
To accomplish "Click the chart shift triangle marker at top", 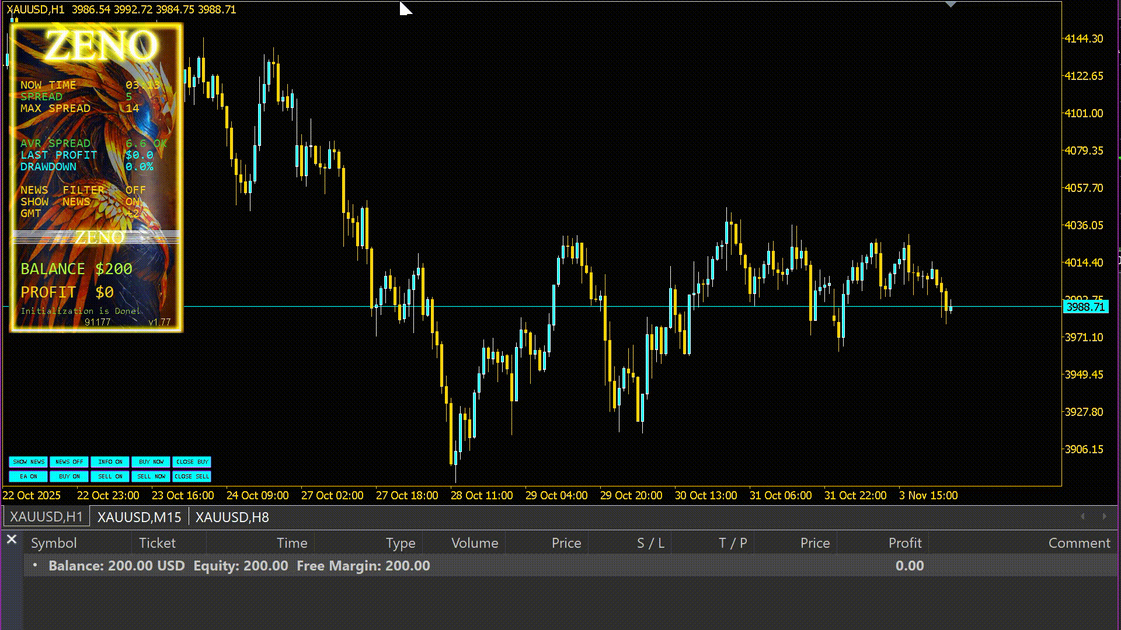I will [x=951, y=5].
